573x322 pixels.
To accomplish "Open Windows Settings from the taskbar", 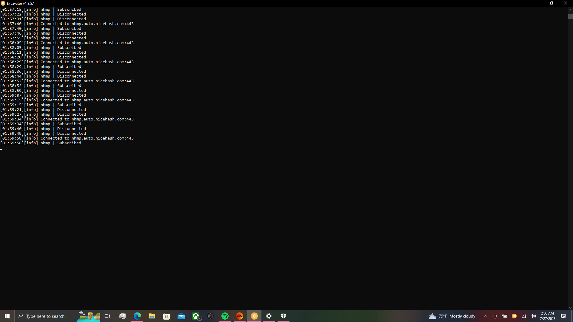I will pyautogui.click(x=269, y=316).
